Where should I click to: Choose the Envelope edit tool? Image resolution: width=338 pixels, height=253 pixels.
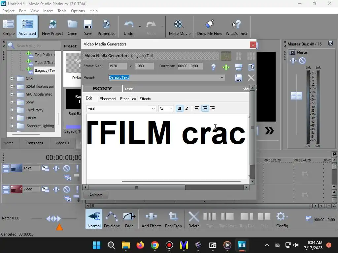coord(112,219)
